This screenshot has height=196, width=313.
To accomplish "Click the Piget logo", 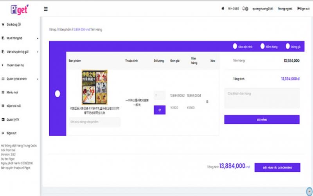I will (20, 9).
